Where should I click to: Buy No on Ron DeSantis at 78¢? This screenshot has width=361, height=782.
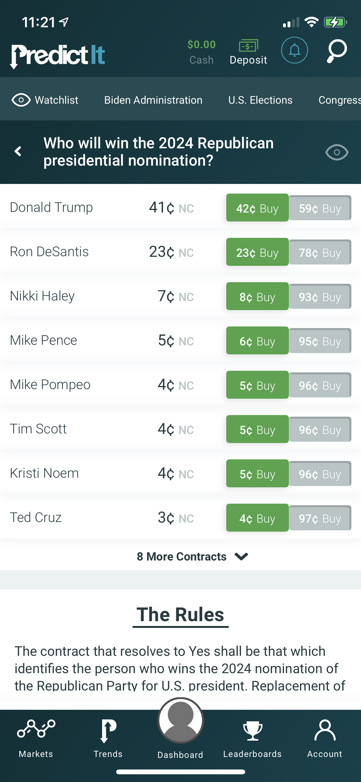(x=320, y=252)
